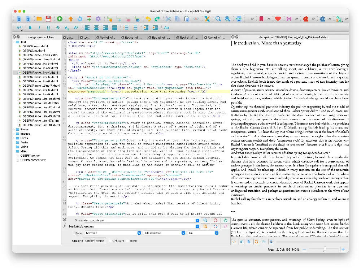
Task: Apply Bold formatting button
Action: (30, 28)
